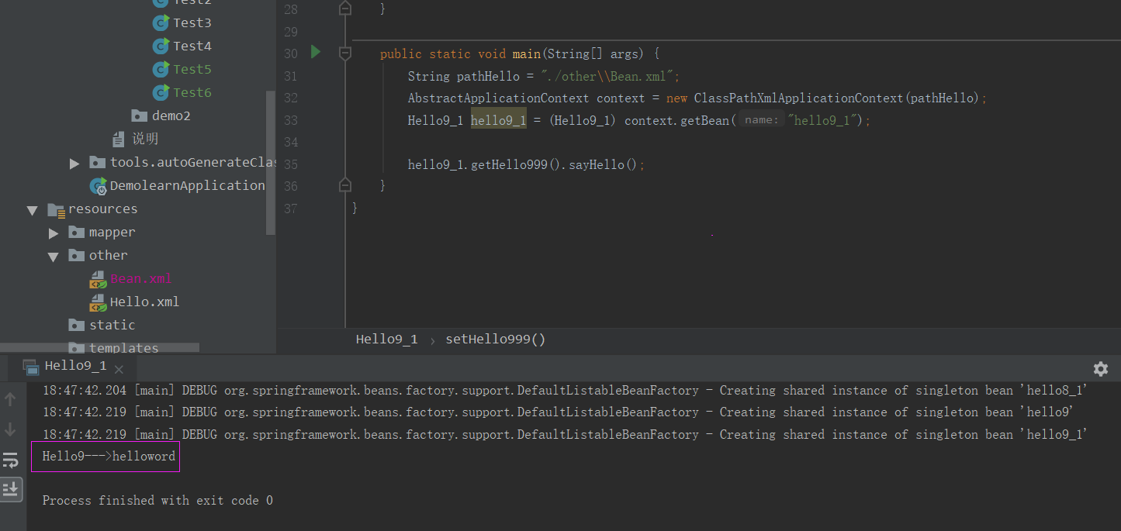Expand the mapper folder
This screenshot has width=1121, height=531.
click(x=53, y=233)
